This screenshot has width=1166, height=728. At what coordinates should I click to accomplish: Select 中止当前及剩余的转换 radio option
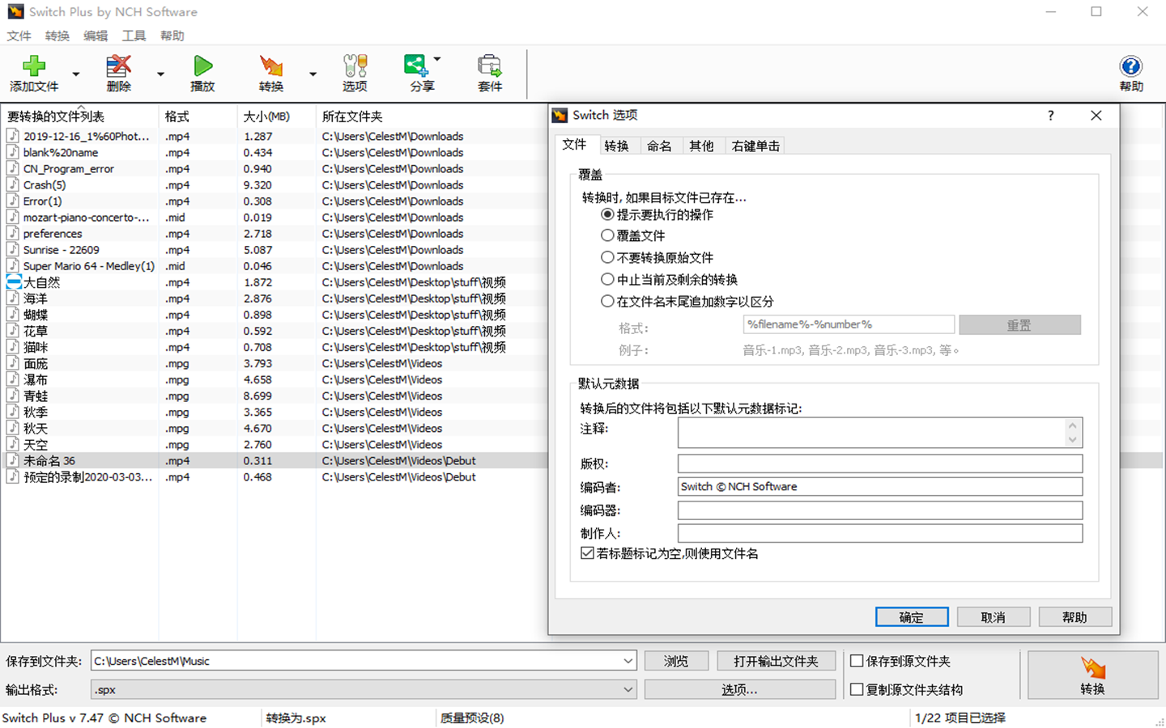[607, 279]
